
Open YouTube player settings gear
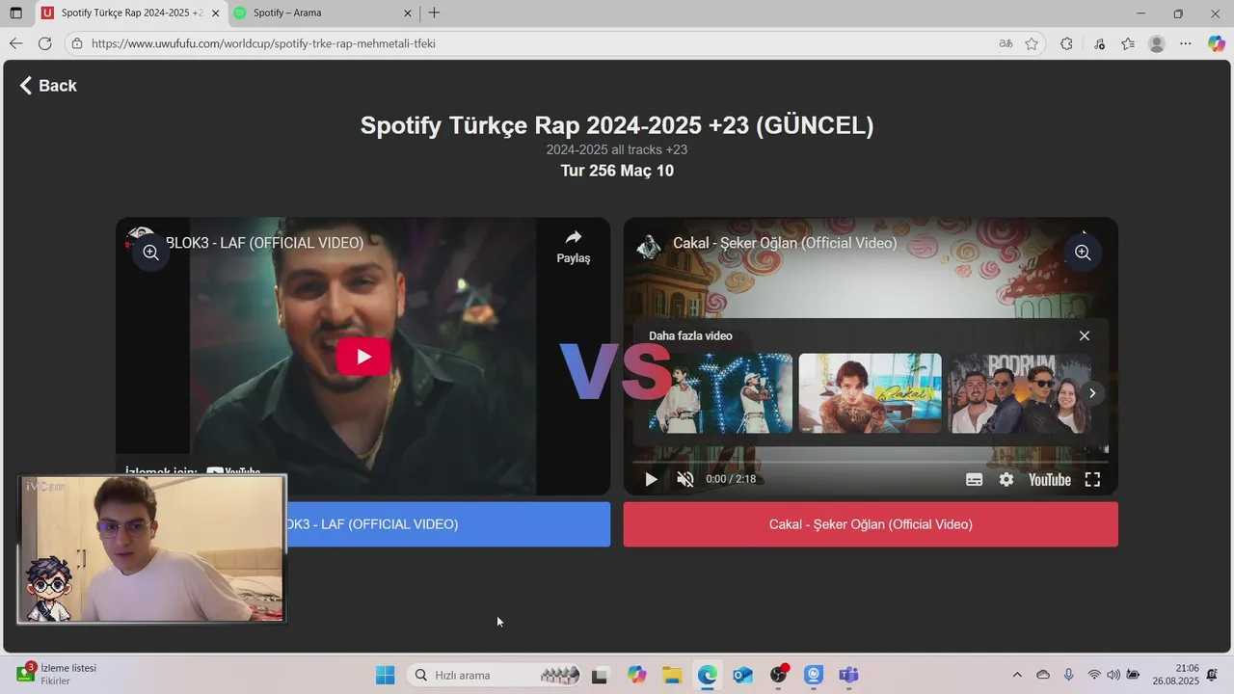coord(1006,479)
